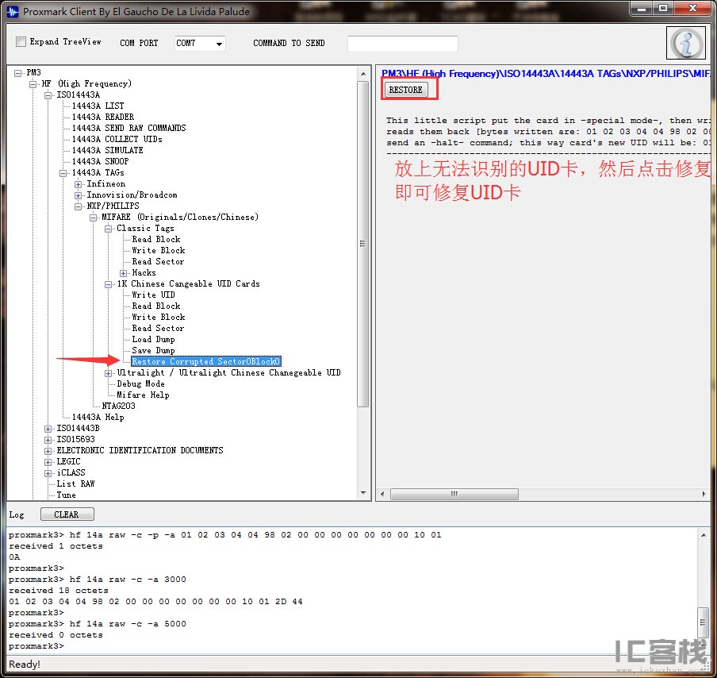Image resolution: width=717 pixels, height=678 pixels.
Task: Collapse the Classic Tags node
Action: pos(109,229)
